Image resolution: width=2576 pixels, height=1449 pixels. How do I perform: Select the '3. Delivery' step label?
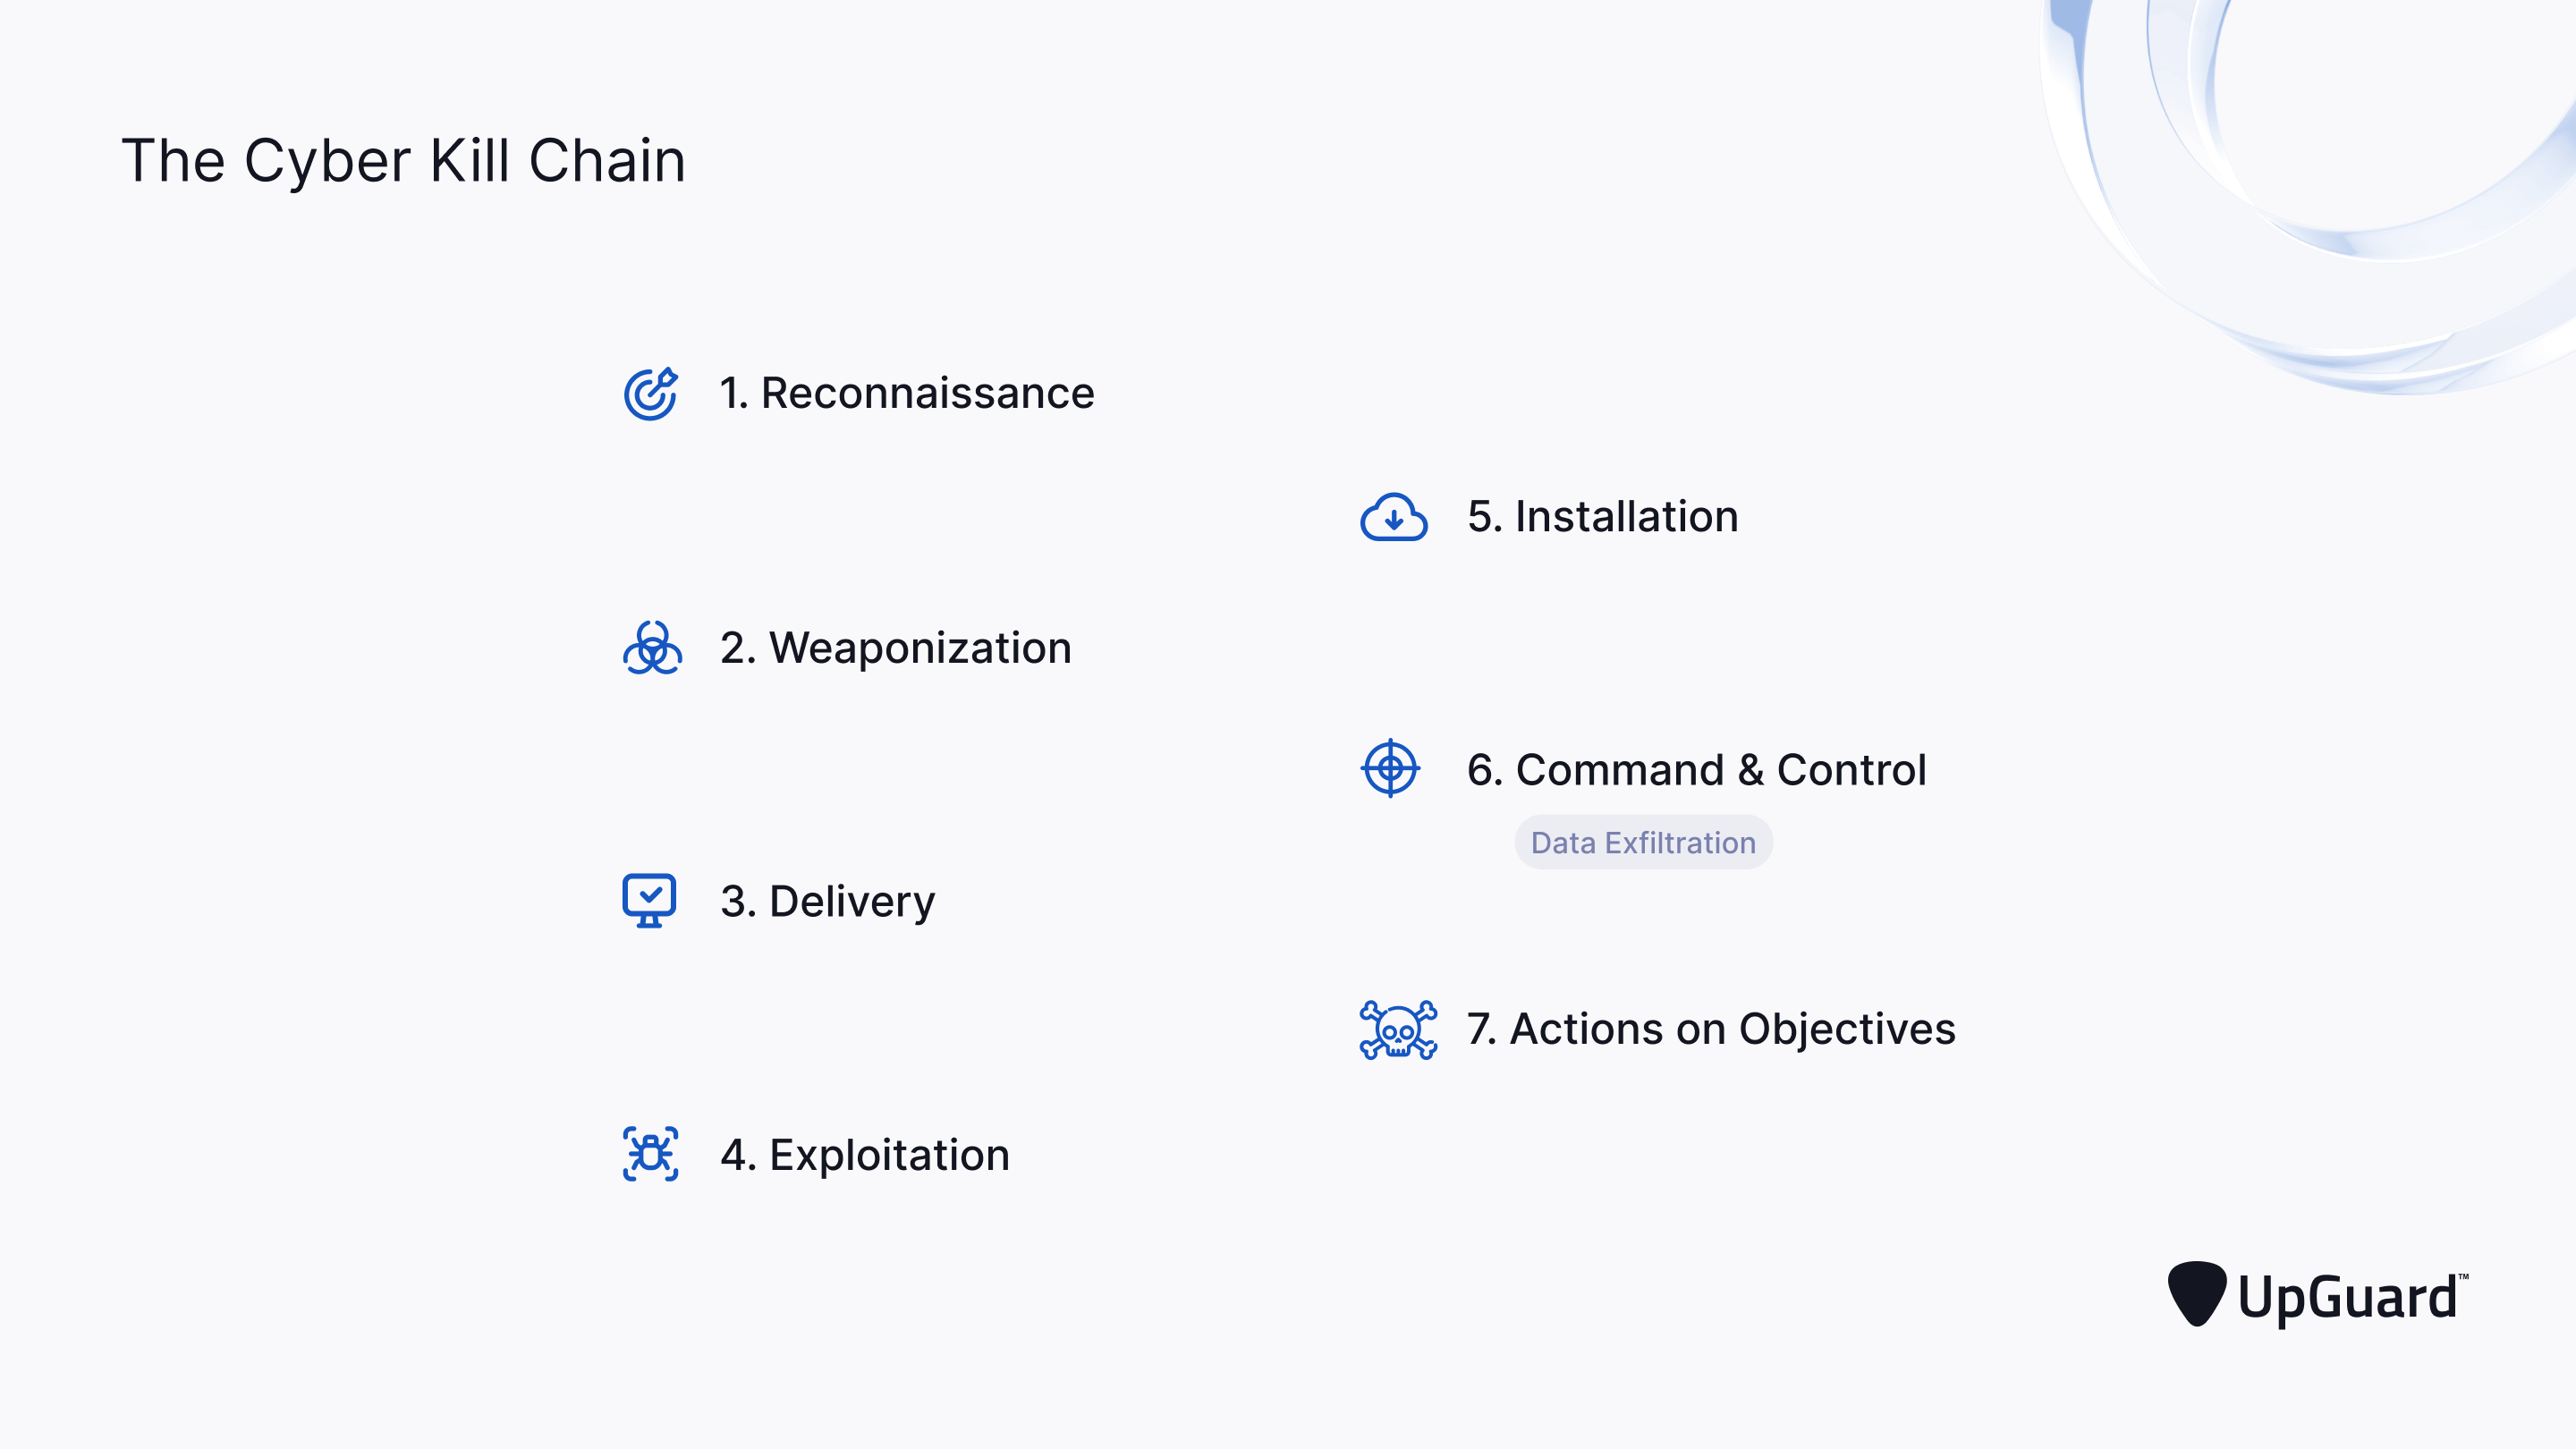828,902
